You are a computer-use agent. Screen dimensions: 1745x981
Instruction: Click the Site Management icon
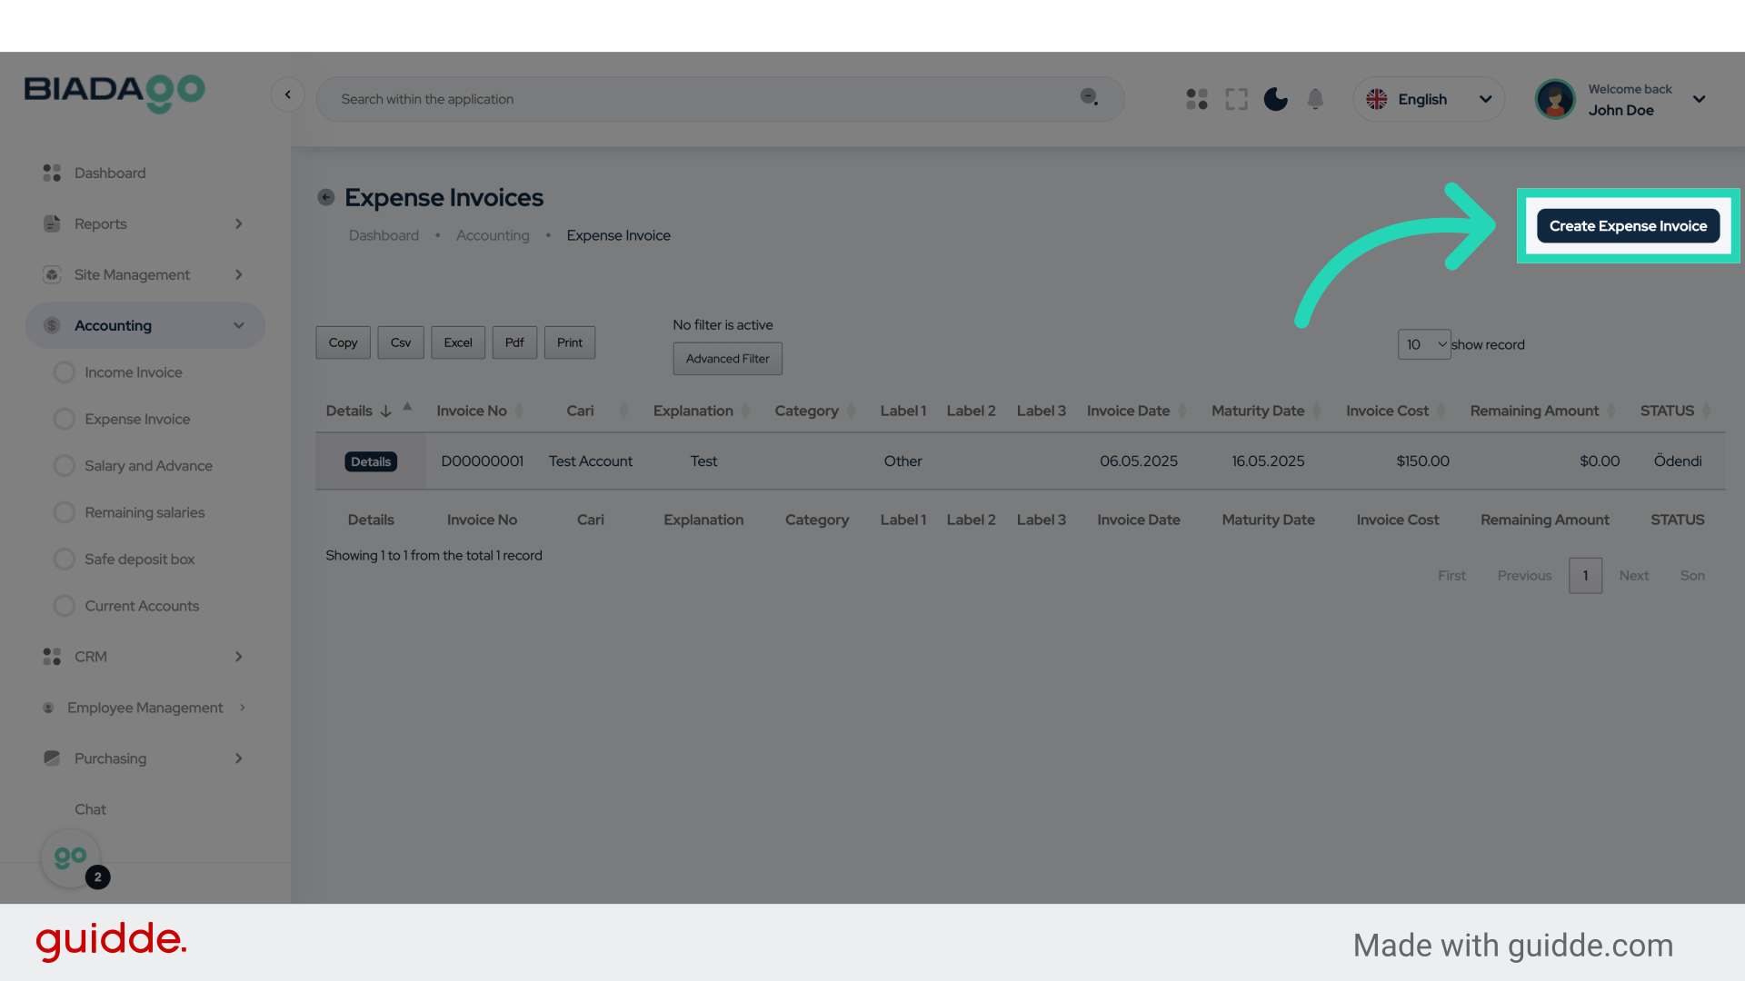(52, 274)
